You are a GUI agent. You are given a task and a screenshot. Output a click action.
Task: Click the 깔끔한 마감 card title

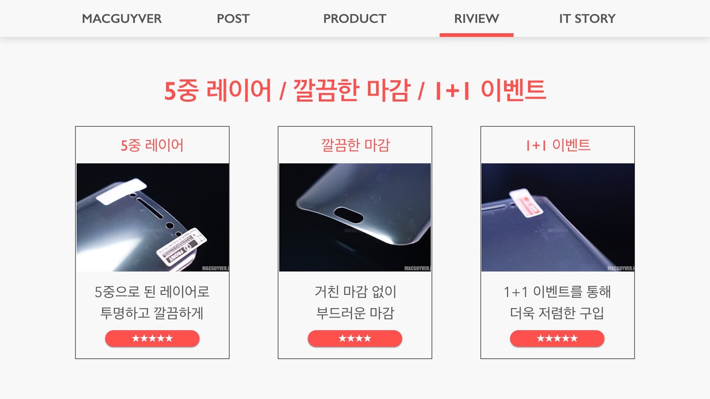tap(355, 145)
